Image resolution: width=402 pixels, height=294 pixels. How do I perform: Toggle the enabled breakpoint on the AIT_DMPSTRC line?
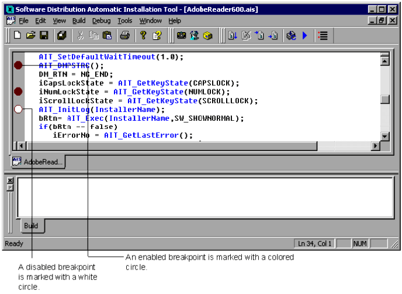18,66
